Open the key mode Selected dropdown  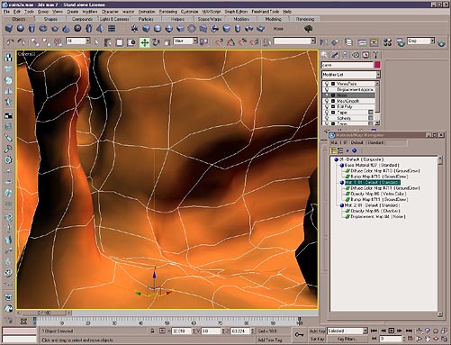coord(347,331)
